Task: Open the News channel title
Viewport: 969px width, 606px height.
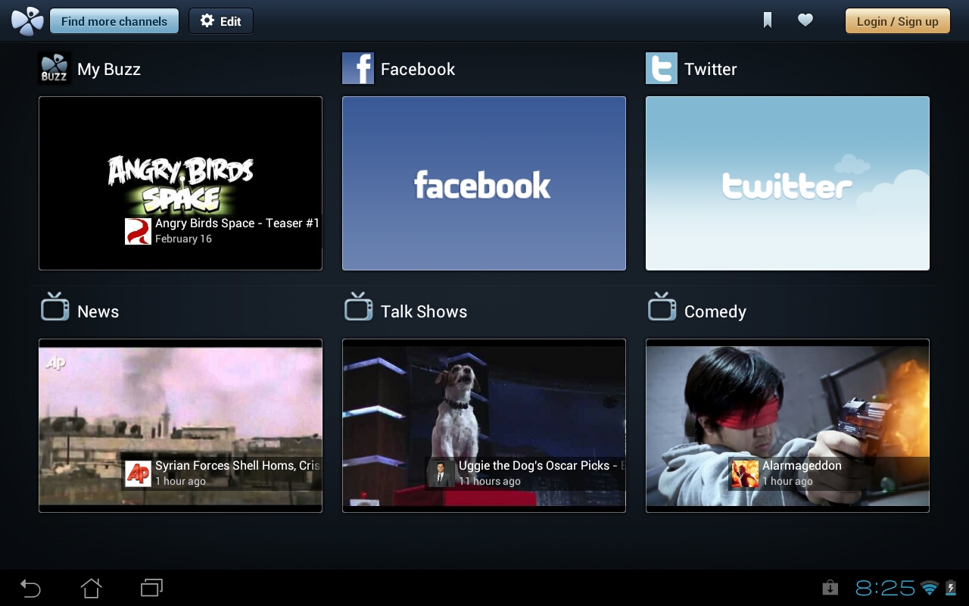Action: [98, 311]
